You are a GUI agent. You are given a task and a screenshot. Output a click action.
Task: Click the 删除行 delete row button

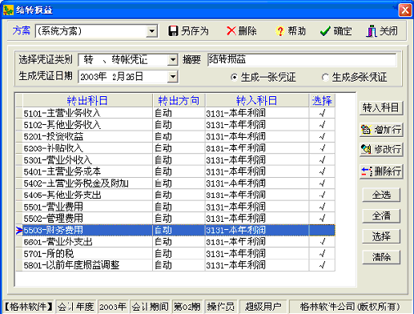coord(381,171)
